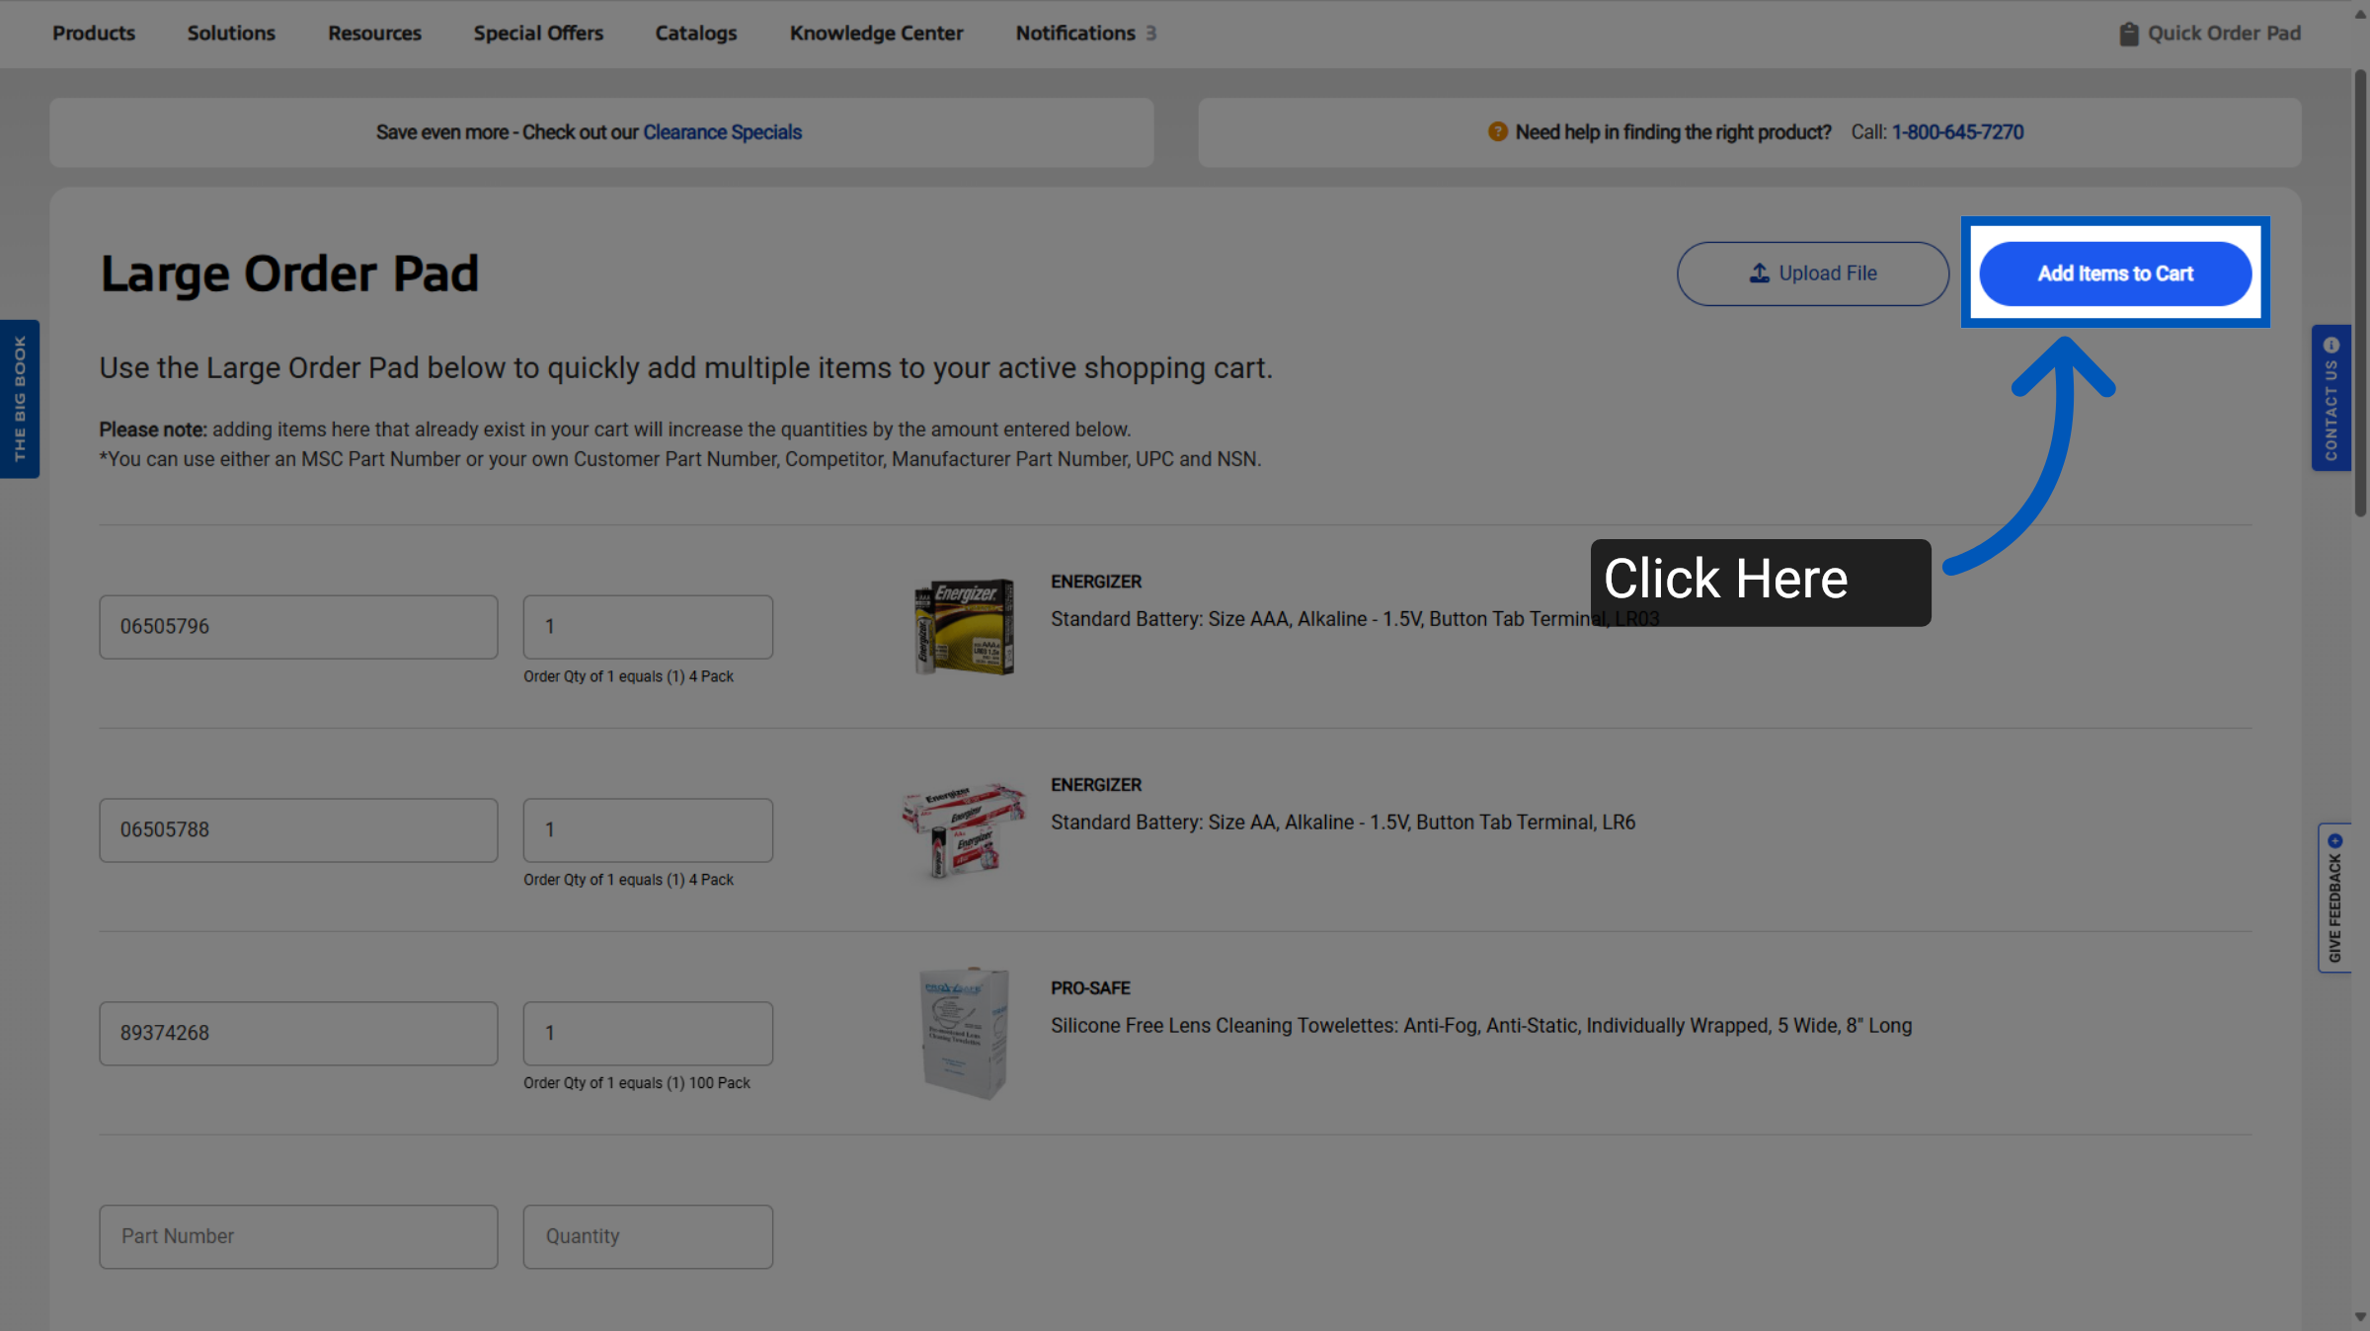Viewport: 2370px width, 1331px height.
Task: Edit quantity field for part 06505788
Action: pyautogui.click(x=648, y=830)
